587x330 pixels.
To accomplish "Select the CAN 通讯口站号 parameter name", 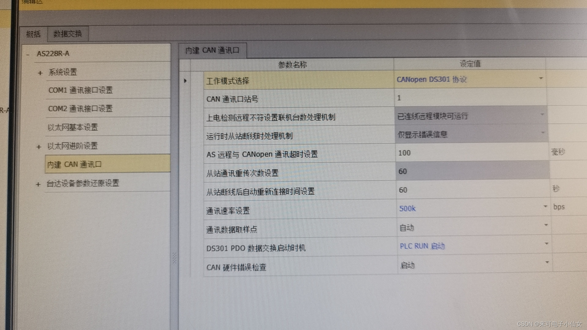I will (232, 99).
